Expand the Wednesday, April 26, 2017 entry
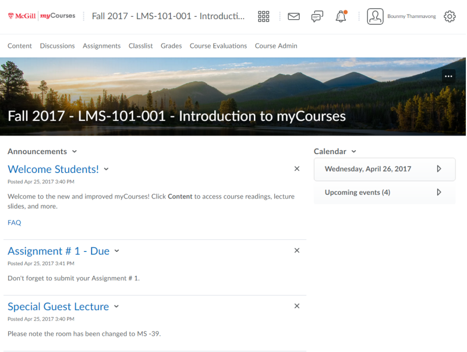This screenshot has width=467, height=352. [438, 169]
